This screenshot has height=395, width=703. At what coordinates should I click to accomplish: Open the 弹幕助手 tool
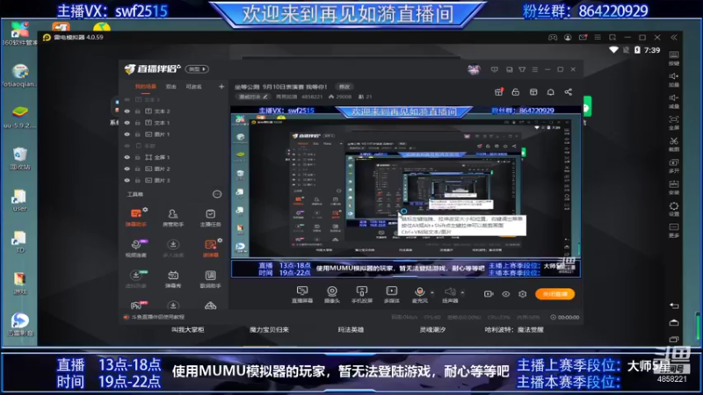[x=136, y=217]
